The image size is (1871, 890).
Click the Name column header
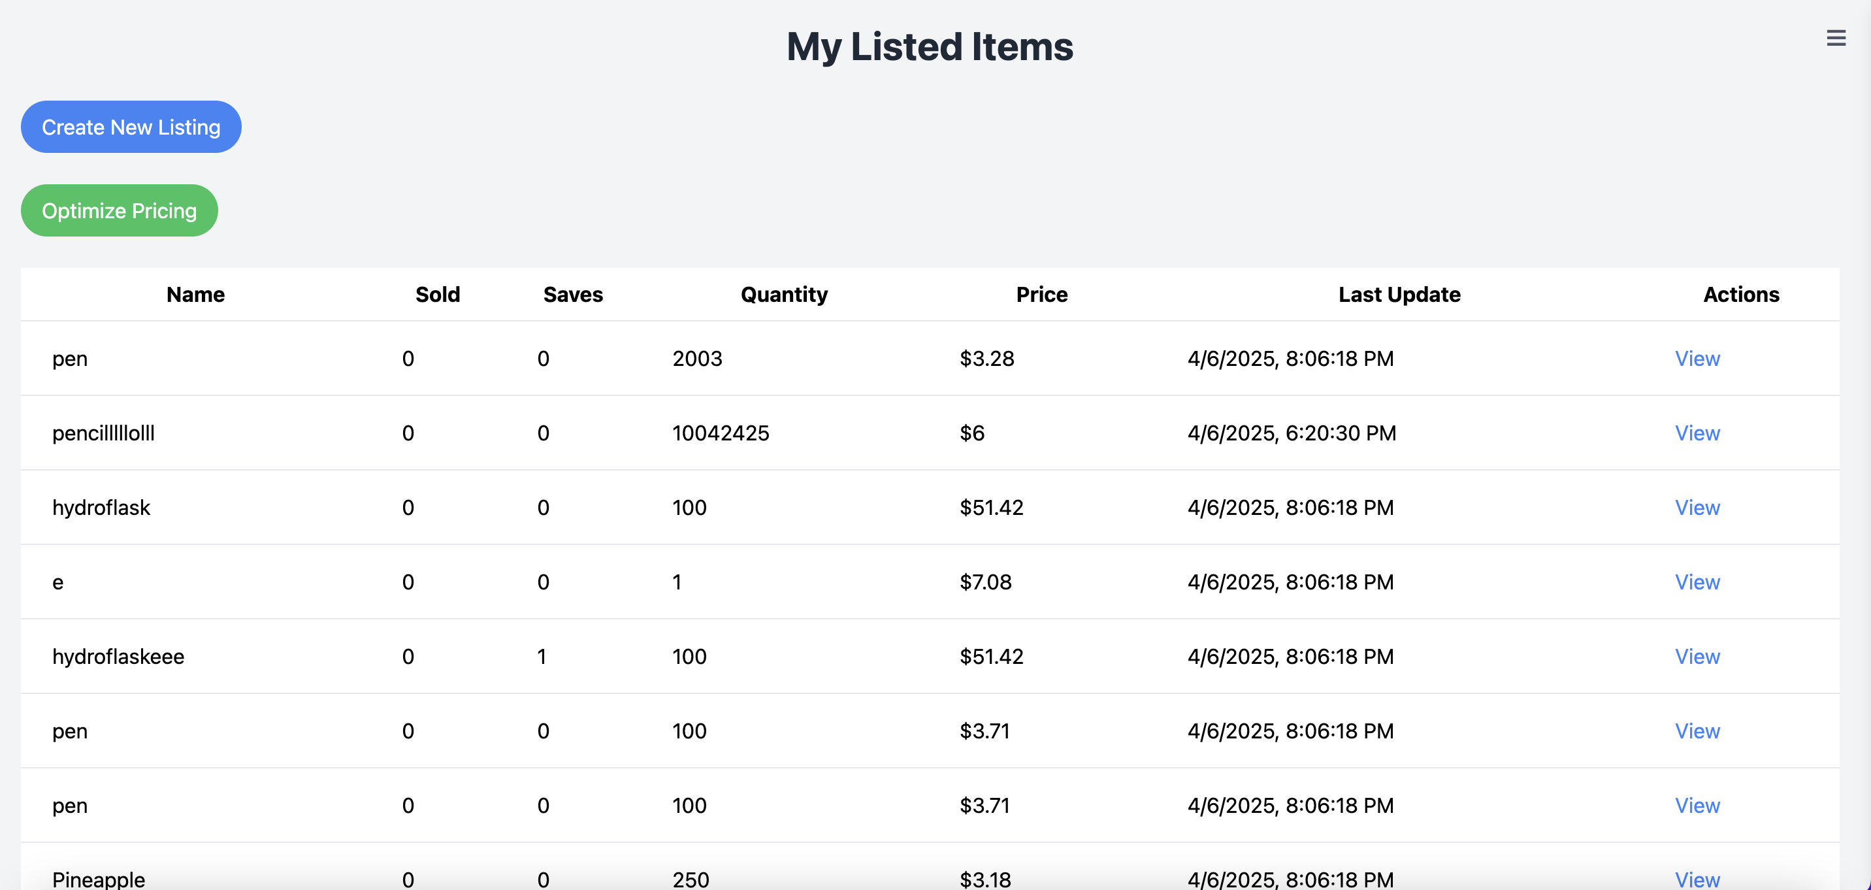coord(195,294)
